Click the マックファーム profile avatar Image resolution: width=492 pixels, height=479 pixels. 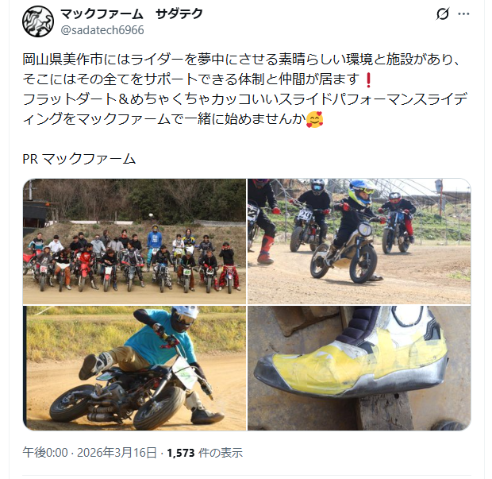tap(38, 21)
